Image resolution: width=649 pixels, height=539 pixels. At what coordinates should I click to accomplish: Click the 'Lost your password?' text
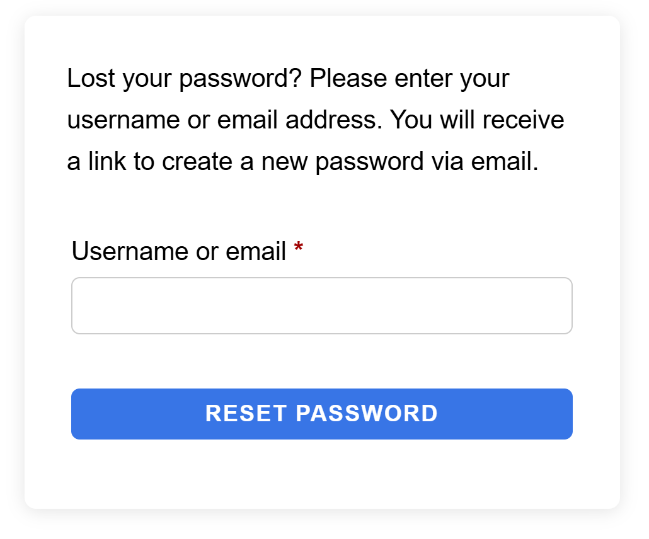185,79
